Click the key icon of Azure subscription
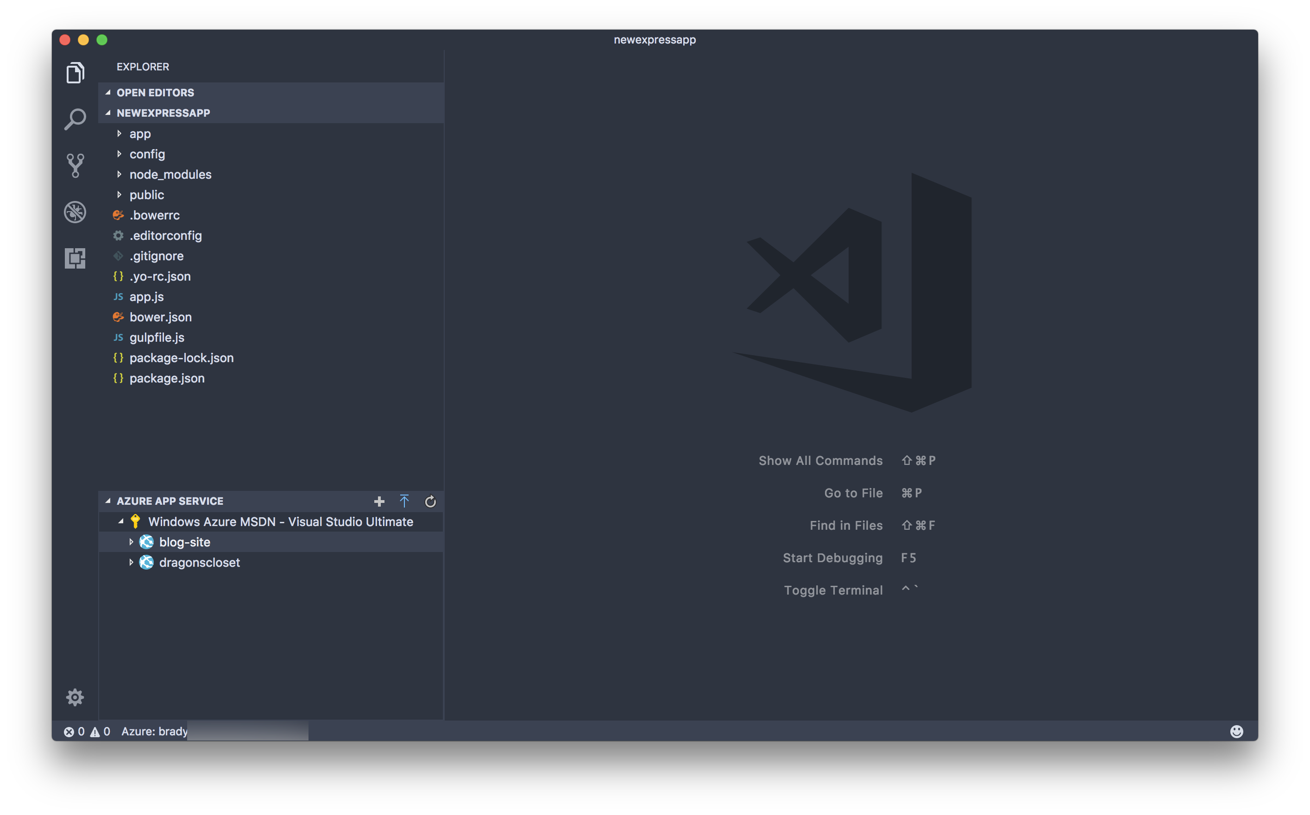1310x815 pixels. pyautogui.click(x=135, y=521)
